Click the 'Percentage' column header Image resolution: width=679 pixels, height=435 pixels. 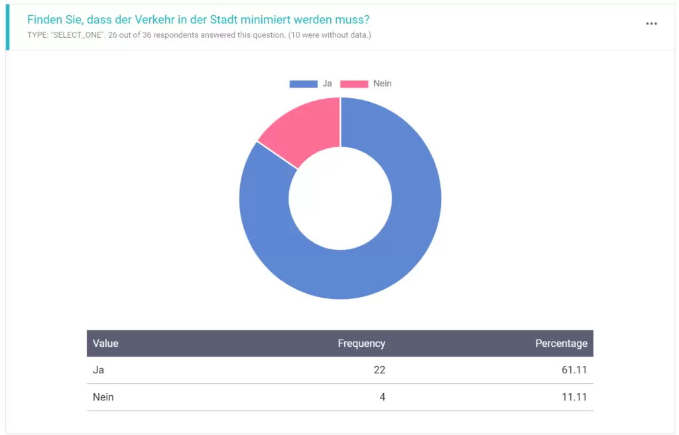561,343
